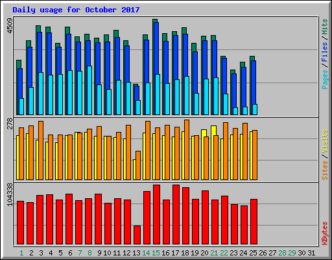Image resolution: width=332 pixels, height=260 pixels.
Task: Click the Sites legend label
Action: pos(324,170)
